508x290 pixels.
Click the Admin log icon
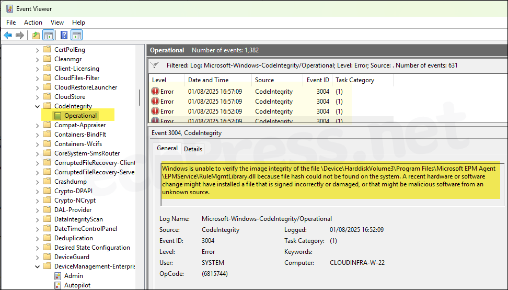pyautogui.click(x=57, y=276)
